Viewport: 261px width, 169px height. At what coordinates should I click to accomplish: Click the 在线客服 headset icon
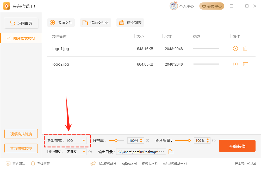click(33, 164)
